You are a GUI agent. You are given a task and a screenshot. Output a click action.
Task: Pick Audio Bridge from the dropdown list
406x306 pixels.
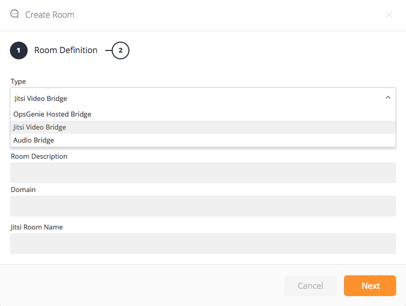pyautogui.click(x=34, y=140)
